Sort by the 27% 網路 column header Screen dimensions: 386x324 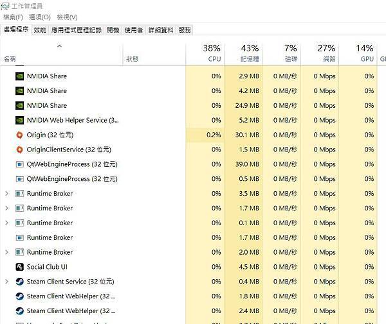320,53
